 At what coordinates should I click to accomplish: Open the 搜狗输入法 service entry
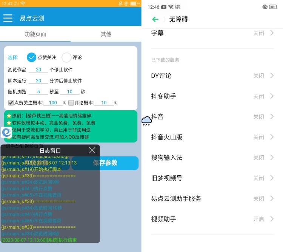click(212, 158)
